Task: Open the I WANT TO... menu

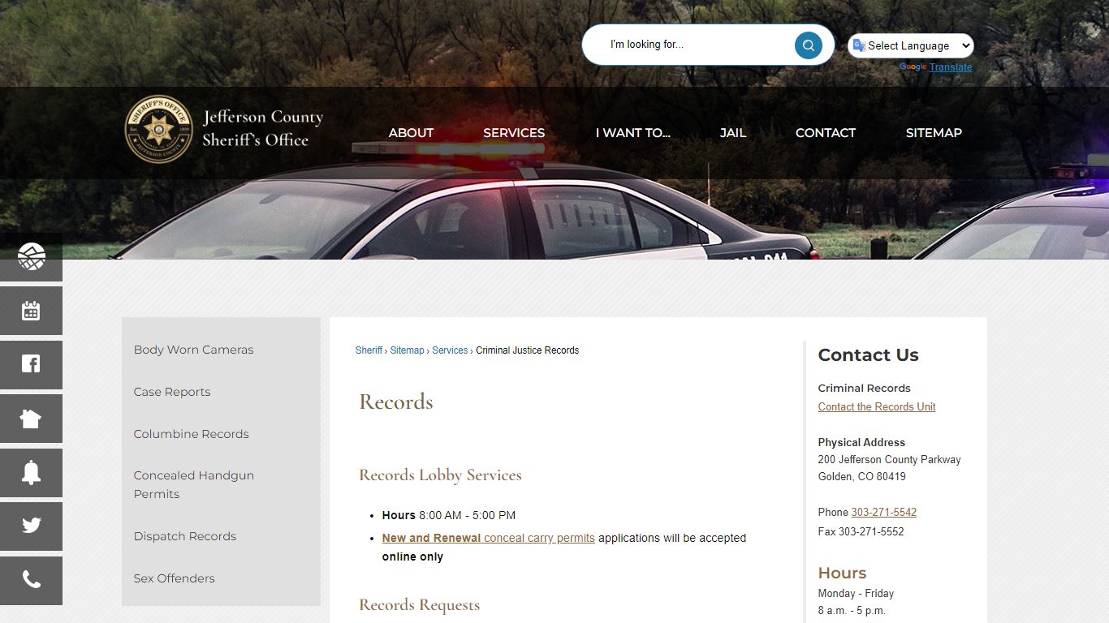Action: coord(632,133)
